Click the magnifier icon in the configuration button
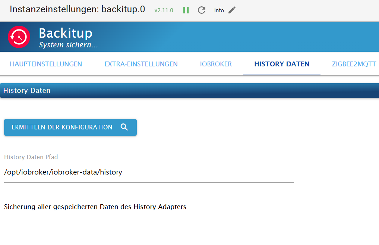379x245 pixels. coord(124,127)
